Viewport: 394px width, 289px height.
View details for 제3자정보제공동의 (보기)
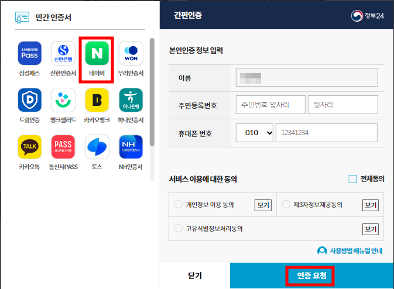[x=371, y=205]
